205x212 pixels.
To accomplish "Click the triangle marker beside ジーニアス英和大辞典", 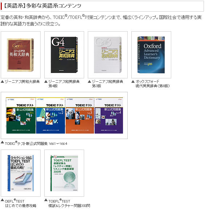I will [2, 81].
